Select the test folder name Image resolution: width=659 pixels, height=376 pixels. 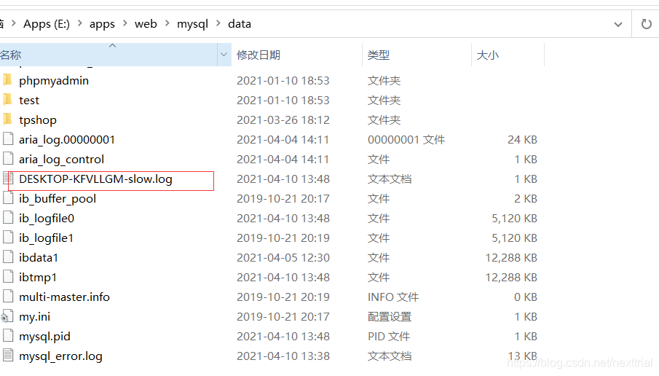click(x=29, y=100)
